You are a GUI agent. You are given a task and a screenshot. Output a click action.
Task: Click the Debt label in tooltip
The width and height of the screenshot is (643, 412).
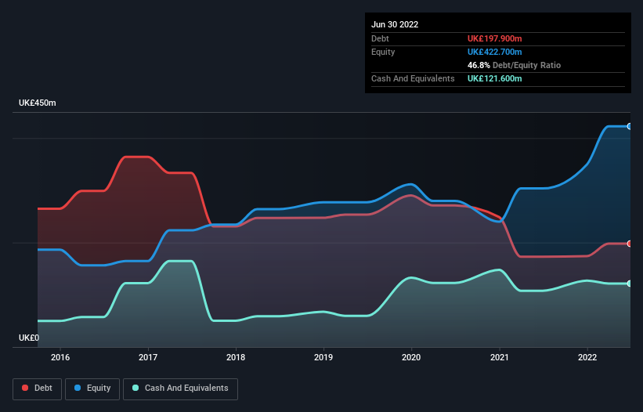[380, 38]
